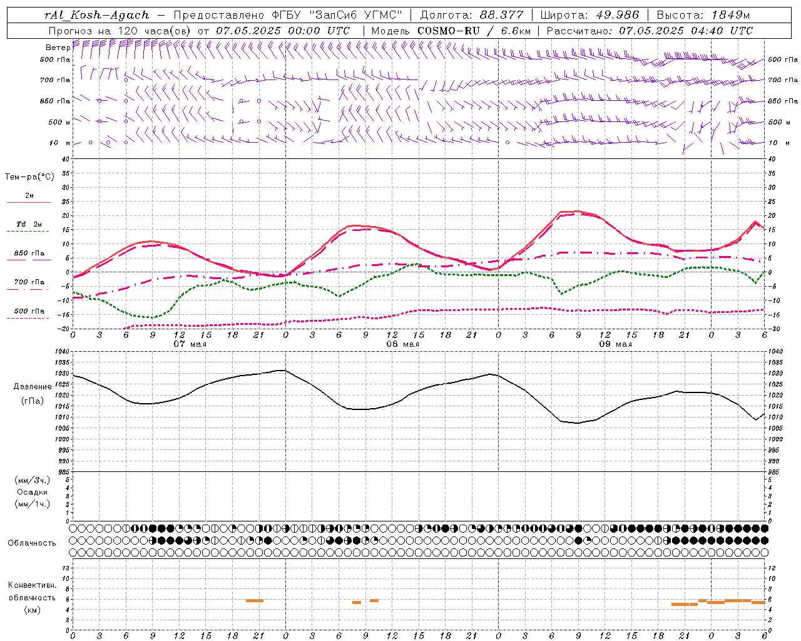Click the 07 мая date label

[x=190, y=344]
